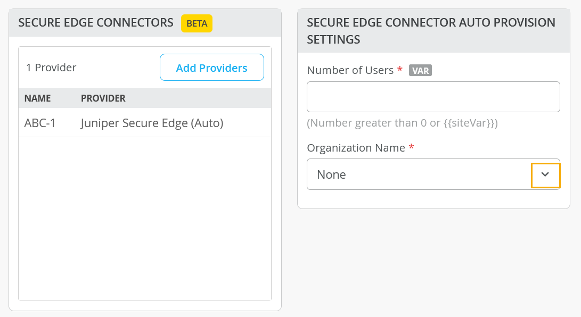Click the VAR badge icon
This screenshot has width=581, height=317.
pos(420,70)
